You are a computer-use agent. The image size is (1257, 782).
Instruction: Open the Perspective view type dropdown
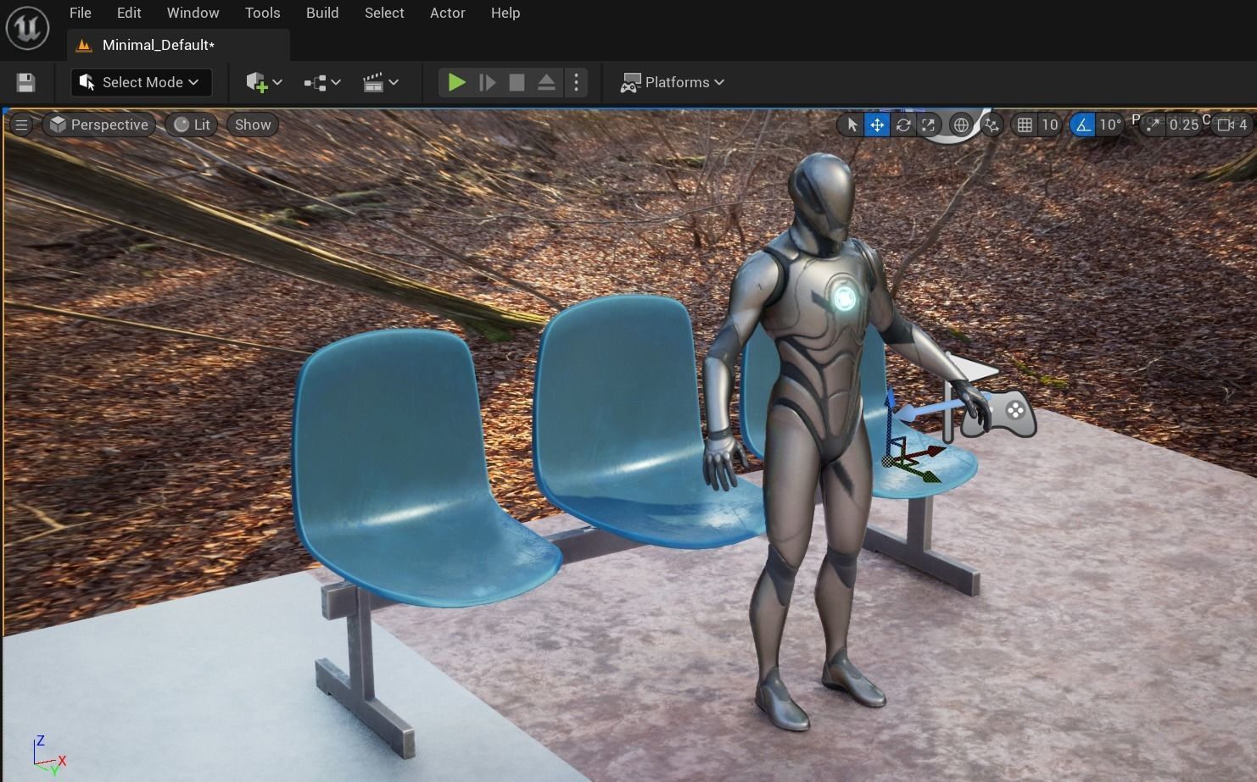click(99, 125)
